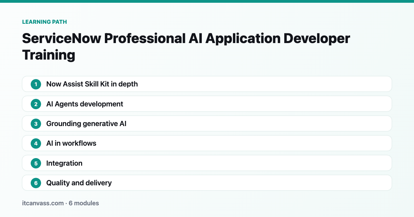The height and width of the screenshot is (217, 414).
Task: Click the number 5 step badge
Action: 36,163
